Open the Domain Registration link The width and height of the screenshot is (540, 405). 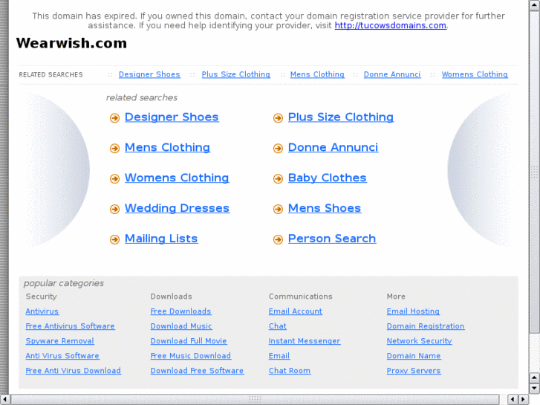[426, 326]
